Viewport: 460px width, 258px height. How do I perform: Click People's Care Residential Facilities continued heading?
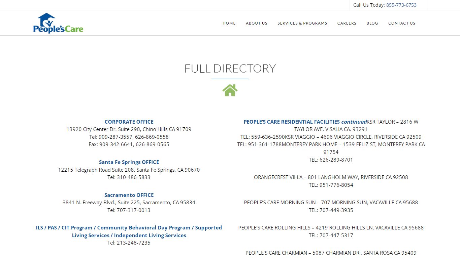[x=305, y=122]
